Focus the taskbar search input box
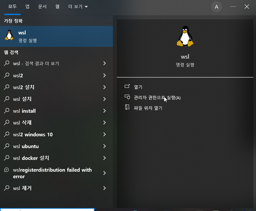 [47, 210]
